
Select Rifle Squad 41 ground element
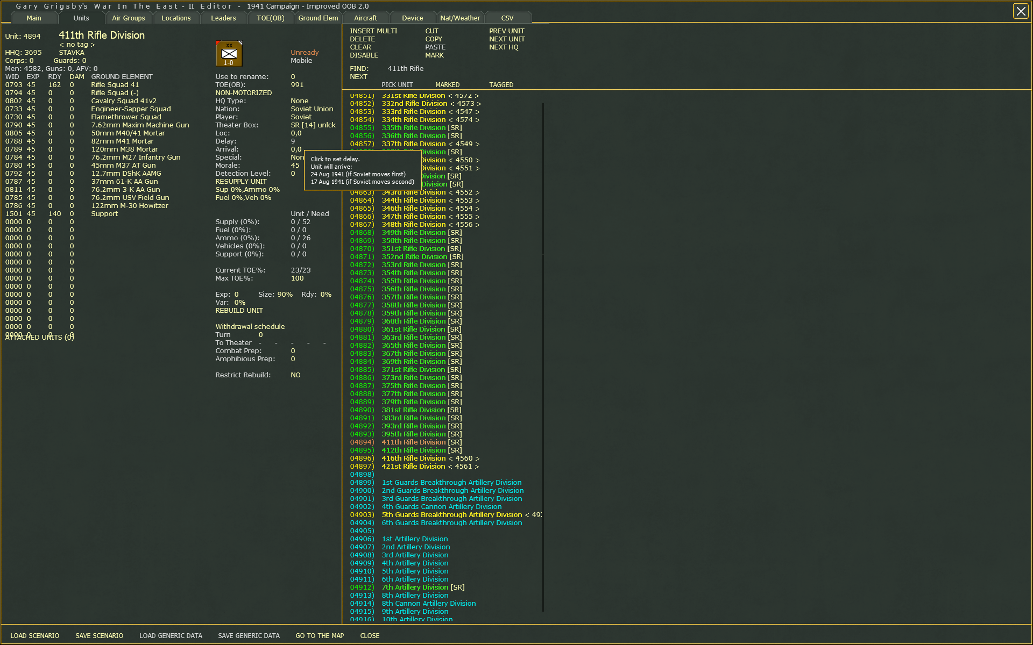pos(115,85)
